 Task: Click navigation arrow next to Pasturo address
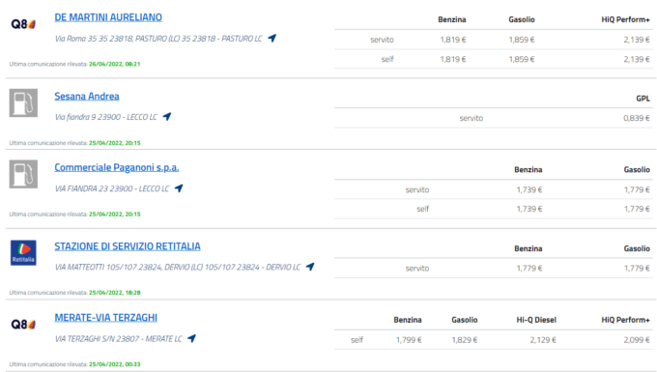[x=272, y=38]
